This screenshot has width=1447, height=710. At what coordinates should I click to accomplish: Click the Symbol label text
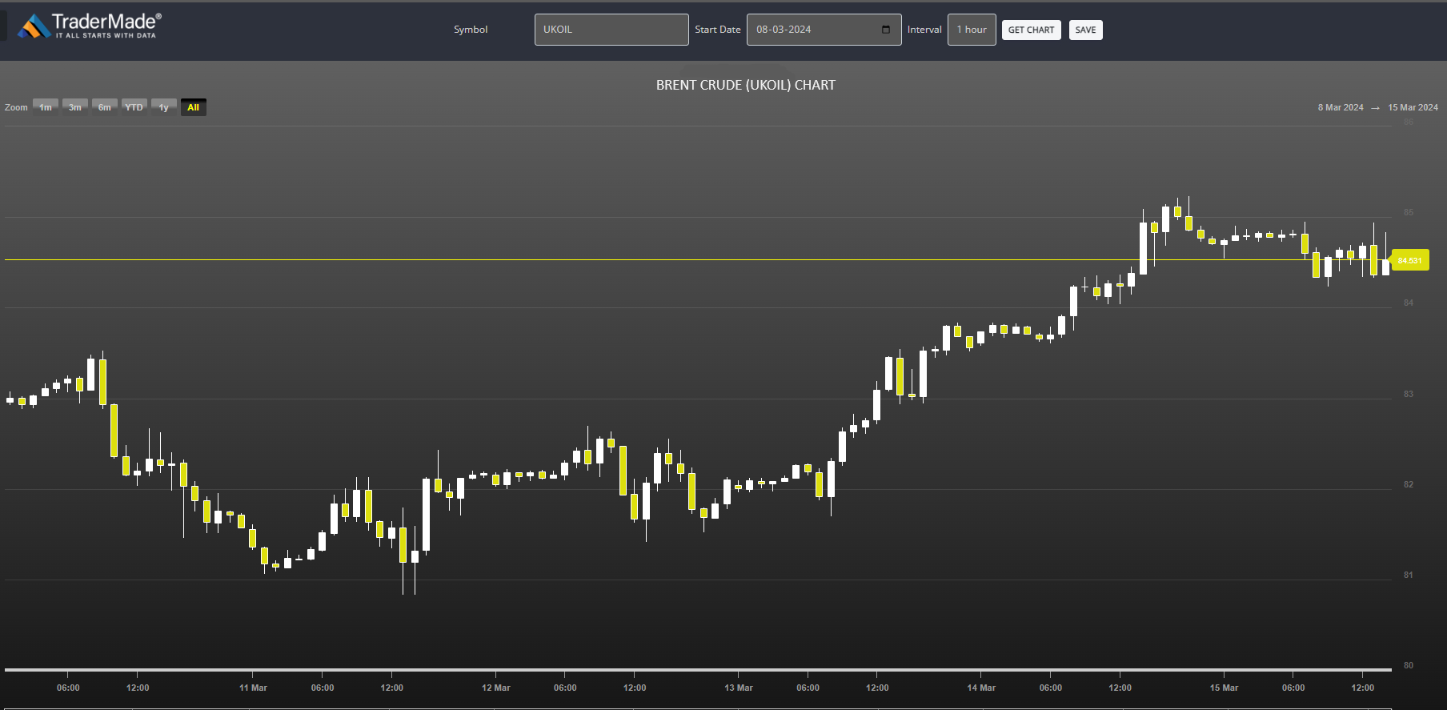point(471,30)
